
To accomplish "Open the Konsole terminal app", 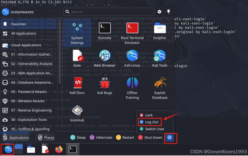I will pos(105,31).
